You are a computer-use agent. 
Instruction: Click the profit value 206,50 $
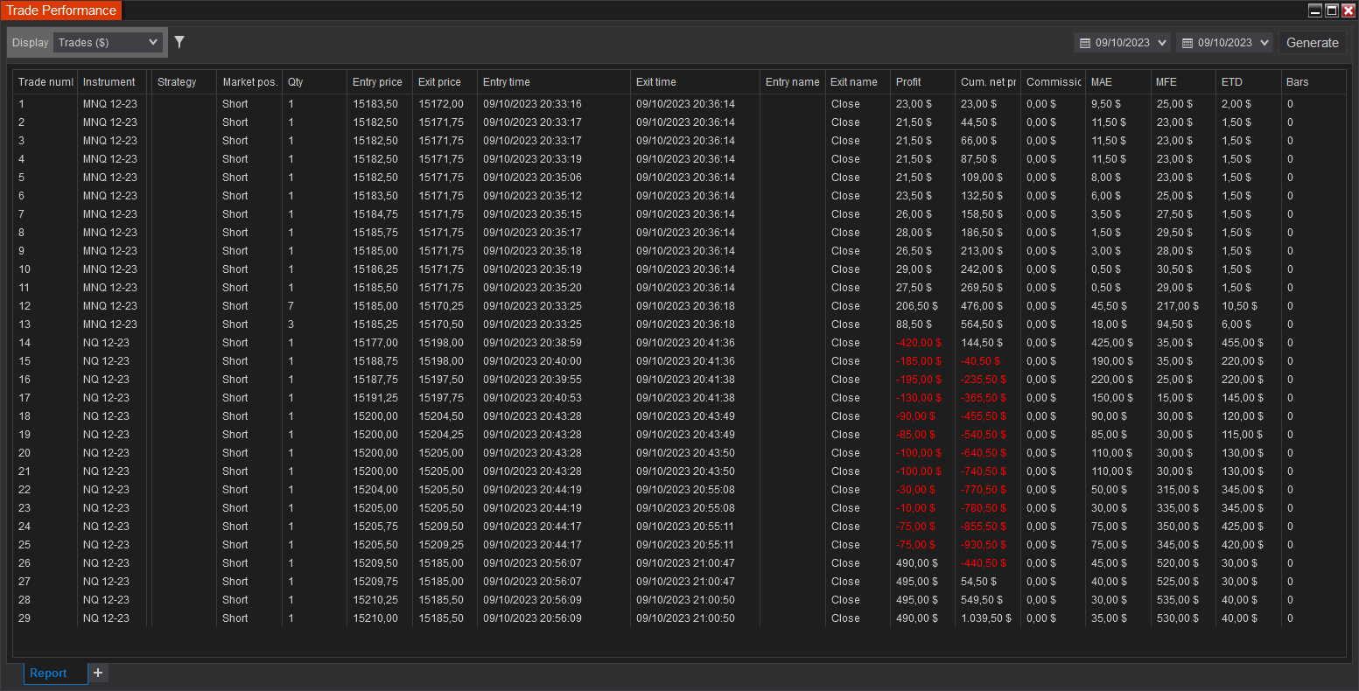(x=917, y=306)
